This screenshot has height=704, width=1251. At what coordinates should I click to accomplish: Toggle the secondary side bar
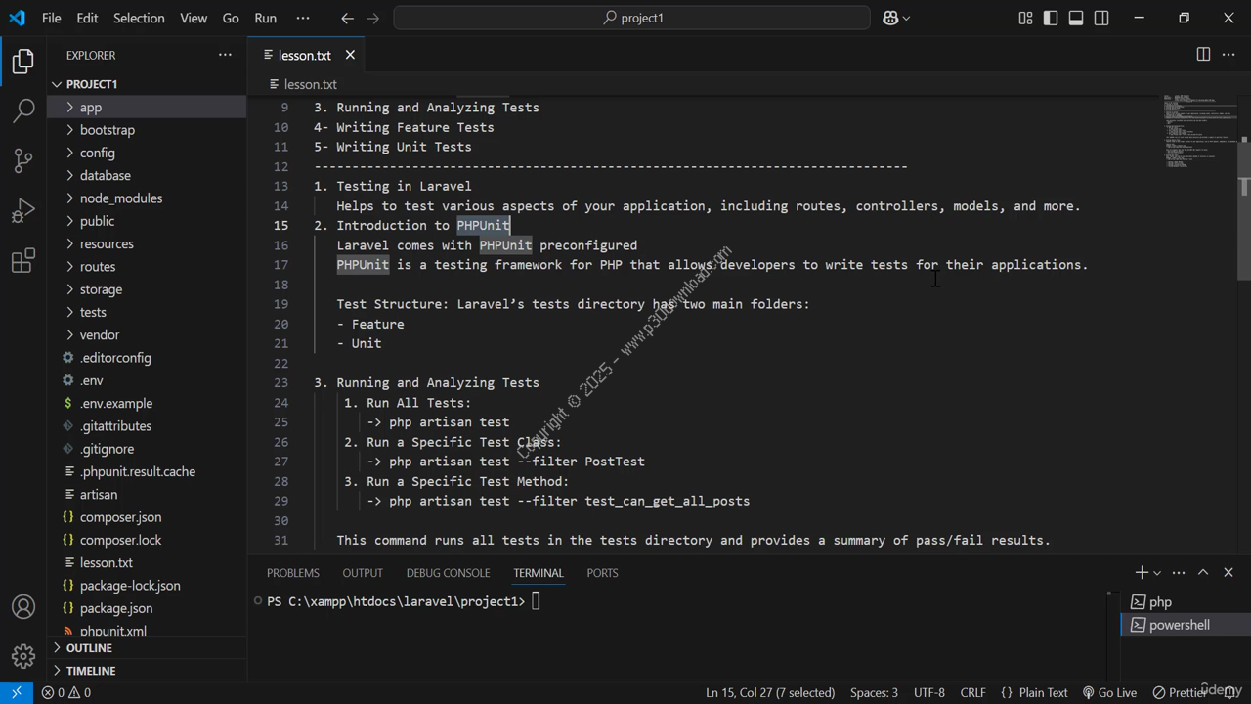(x=1101, y=18)
